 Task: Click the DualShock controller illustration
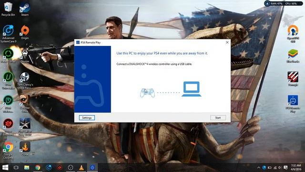tap(147, 93)
